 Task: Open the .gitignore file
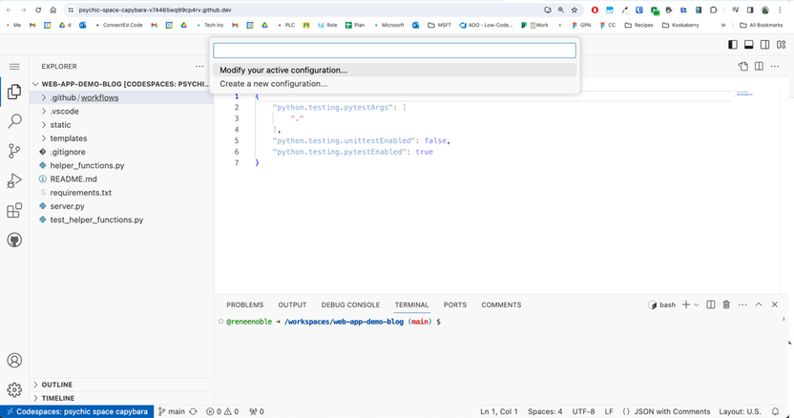[121, 152]
